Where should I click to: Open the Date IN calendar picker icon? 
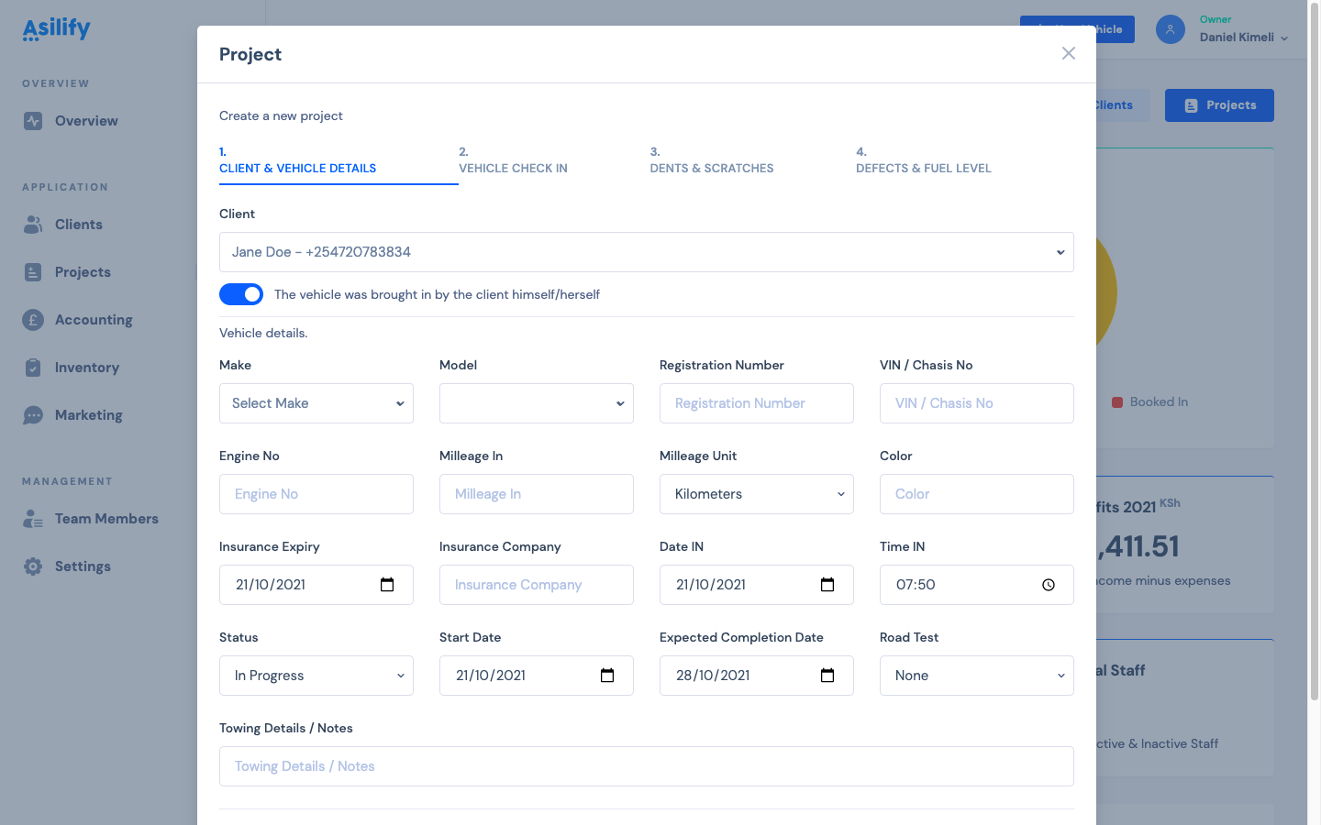pos(827,585)
